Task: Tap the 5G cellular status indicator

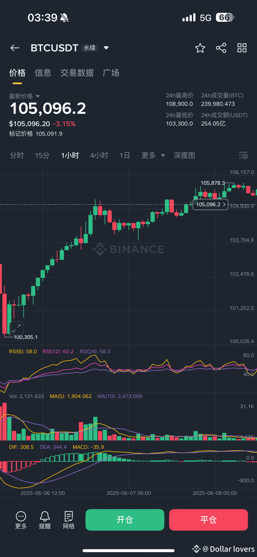Action: coord(205,18)
